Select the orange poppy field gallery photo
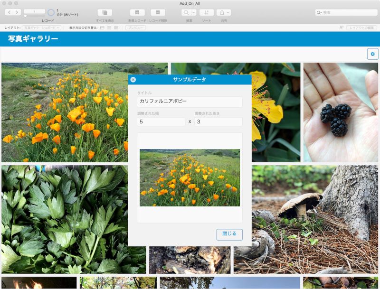This screenshot has height=289, width=380. [x=65, y=112]
